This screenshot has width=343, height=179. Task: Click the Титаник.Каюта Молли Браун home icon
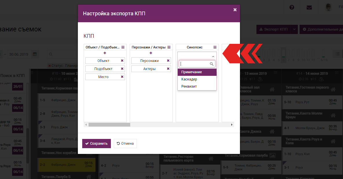(x=333, y=115)
